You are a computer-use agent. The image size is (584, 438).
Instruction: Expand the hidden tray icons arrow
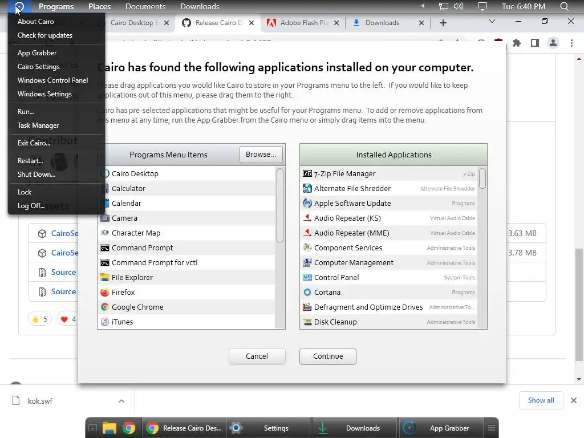[x=423, y=6]
